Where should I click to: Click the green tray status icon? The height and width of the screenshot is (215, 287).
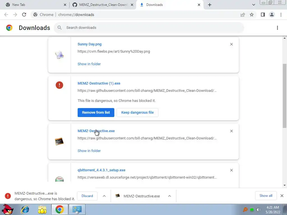click(x=252, y=210)
